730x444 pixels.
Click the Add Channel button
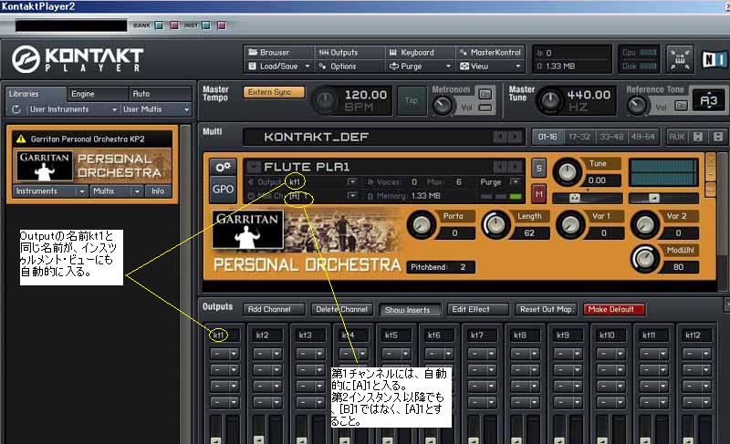[x=273, y=309]
